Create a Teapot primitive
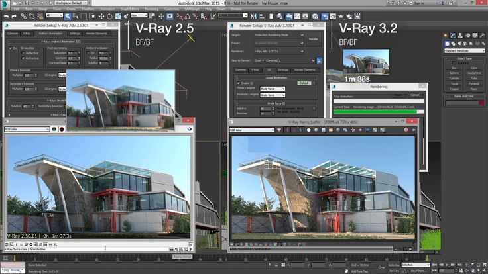Screen dimensions: 488x274 click(x=454, y=89)
